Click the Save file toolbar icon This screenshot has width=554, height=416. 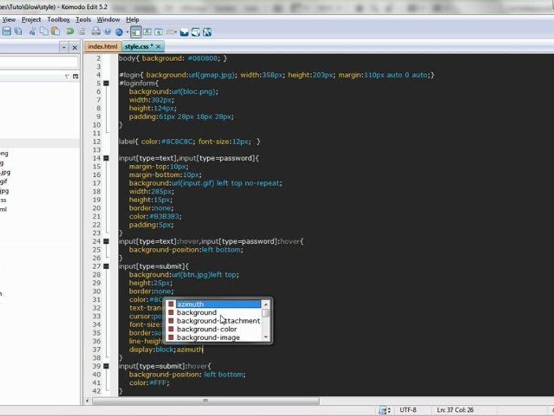pyautogui.click(x=7, y=32)
